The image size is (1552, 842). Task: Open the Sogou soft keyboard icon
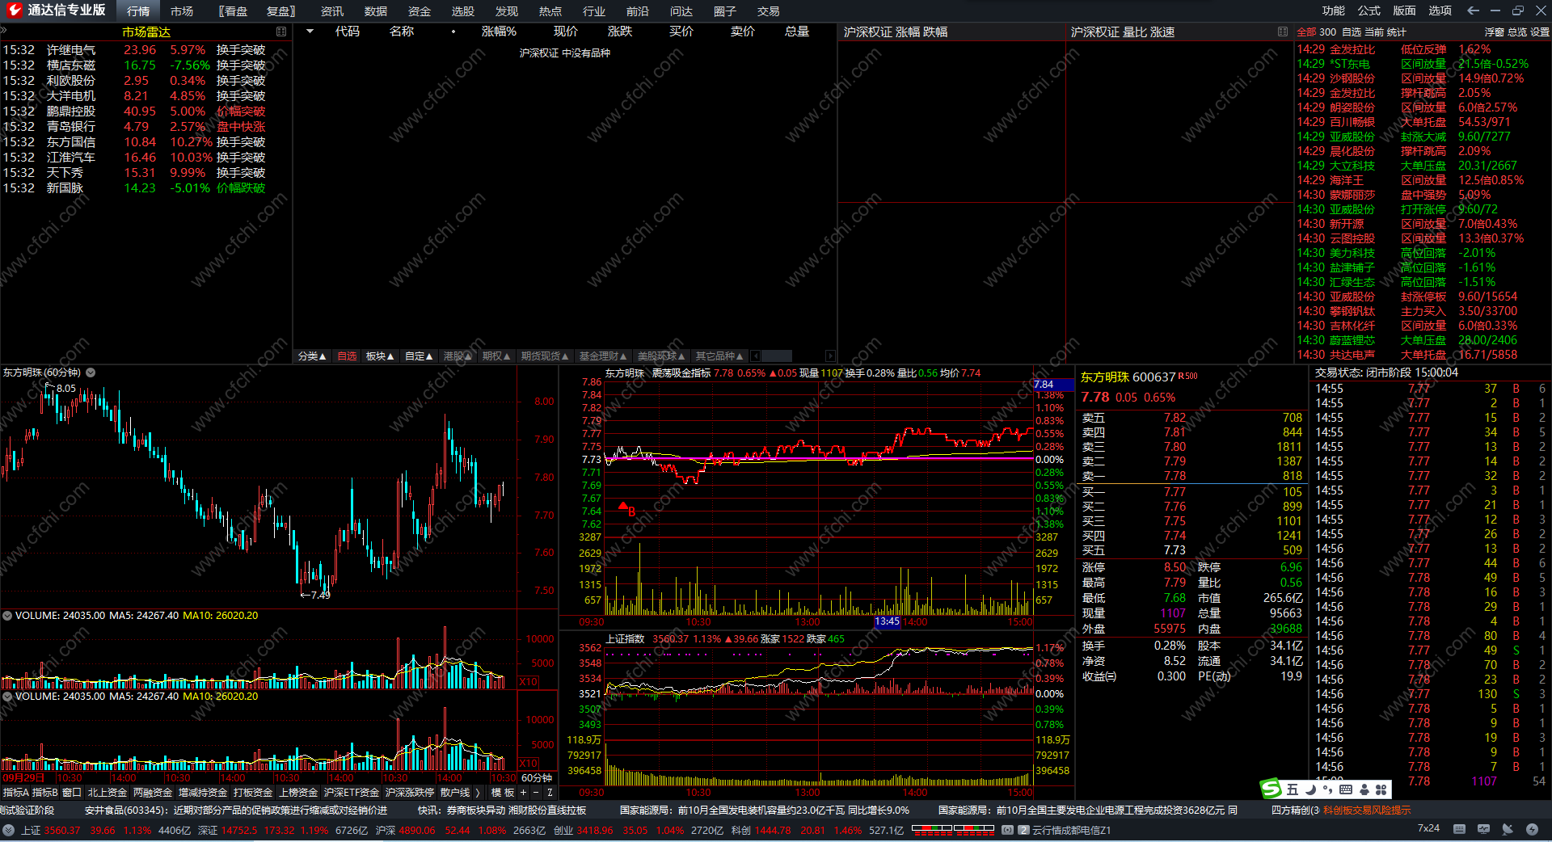click(1345, 789)
